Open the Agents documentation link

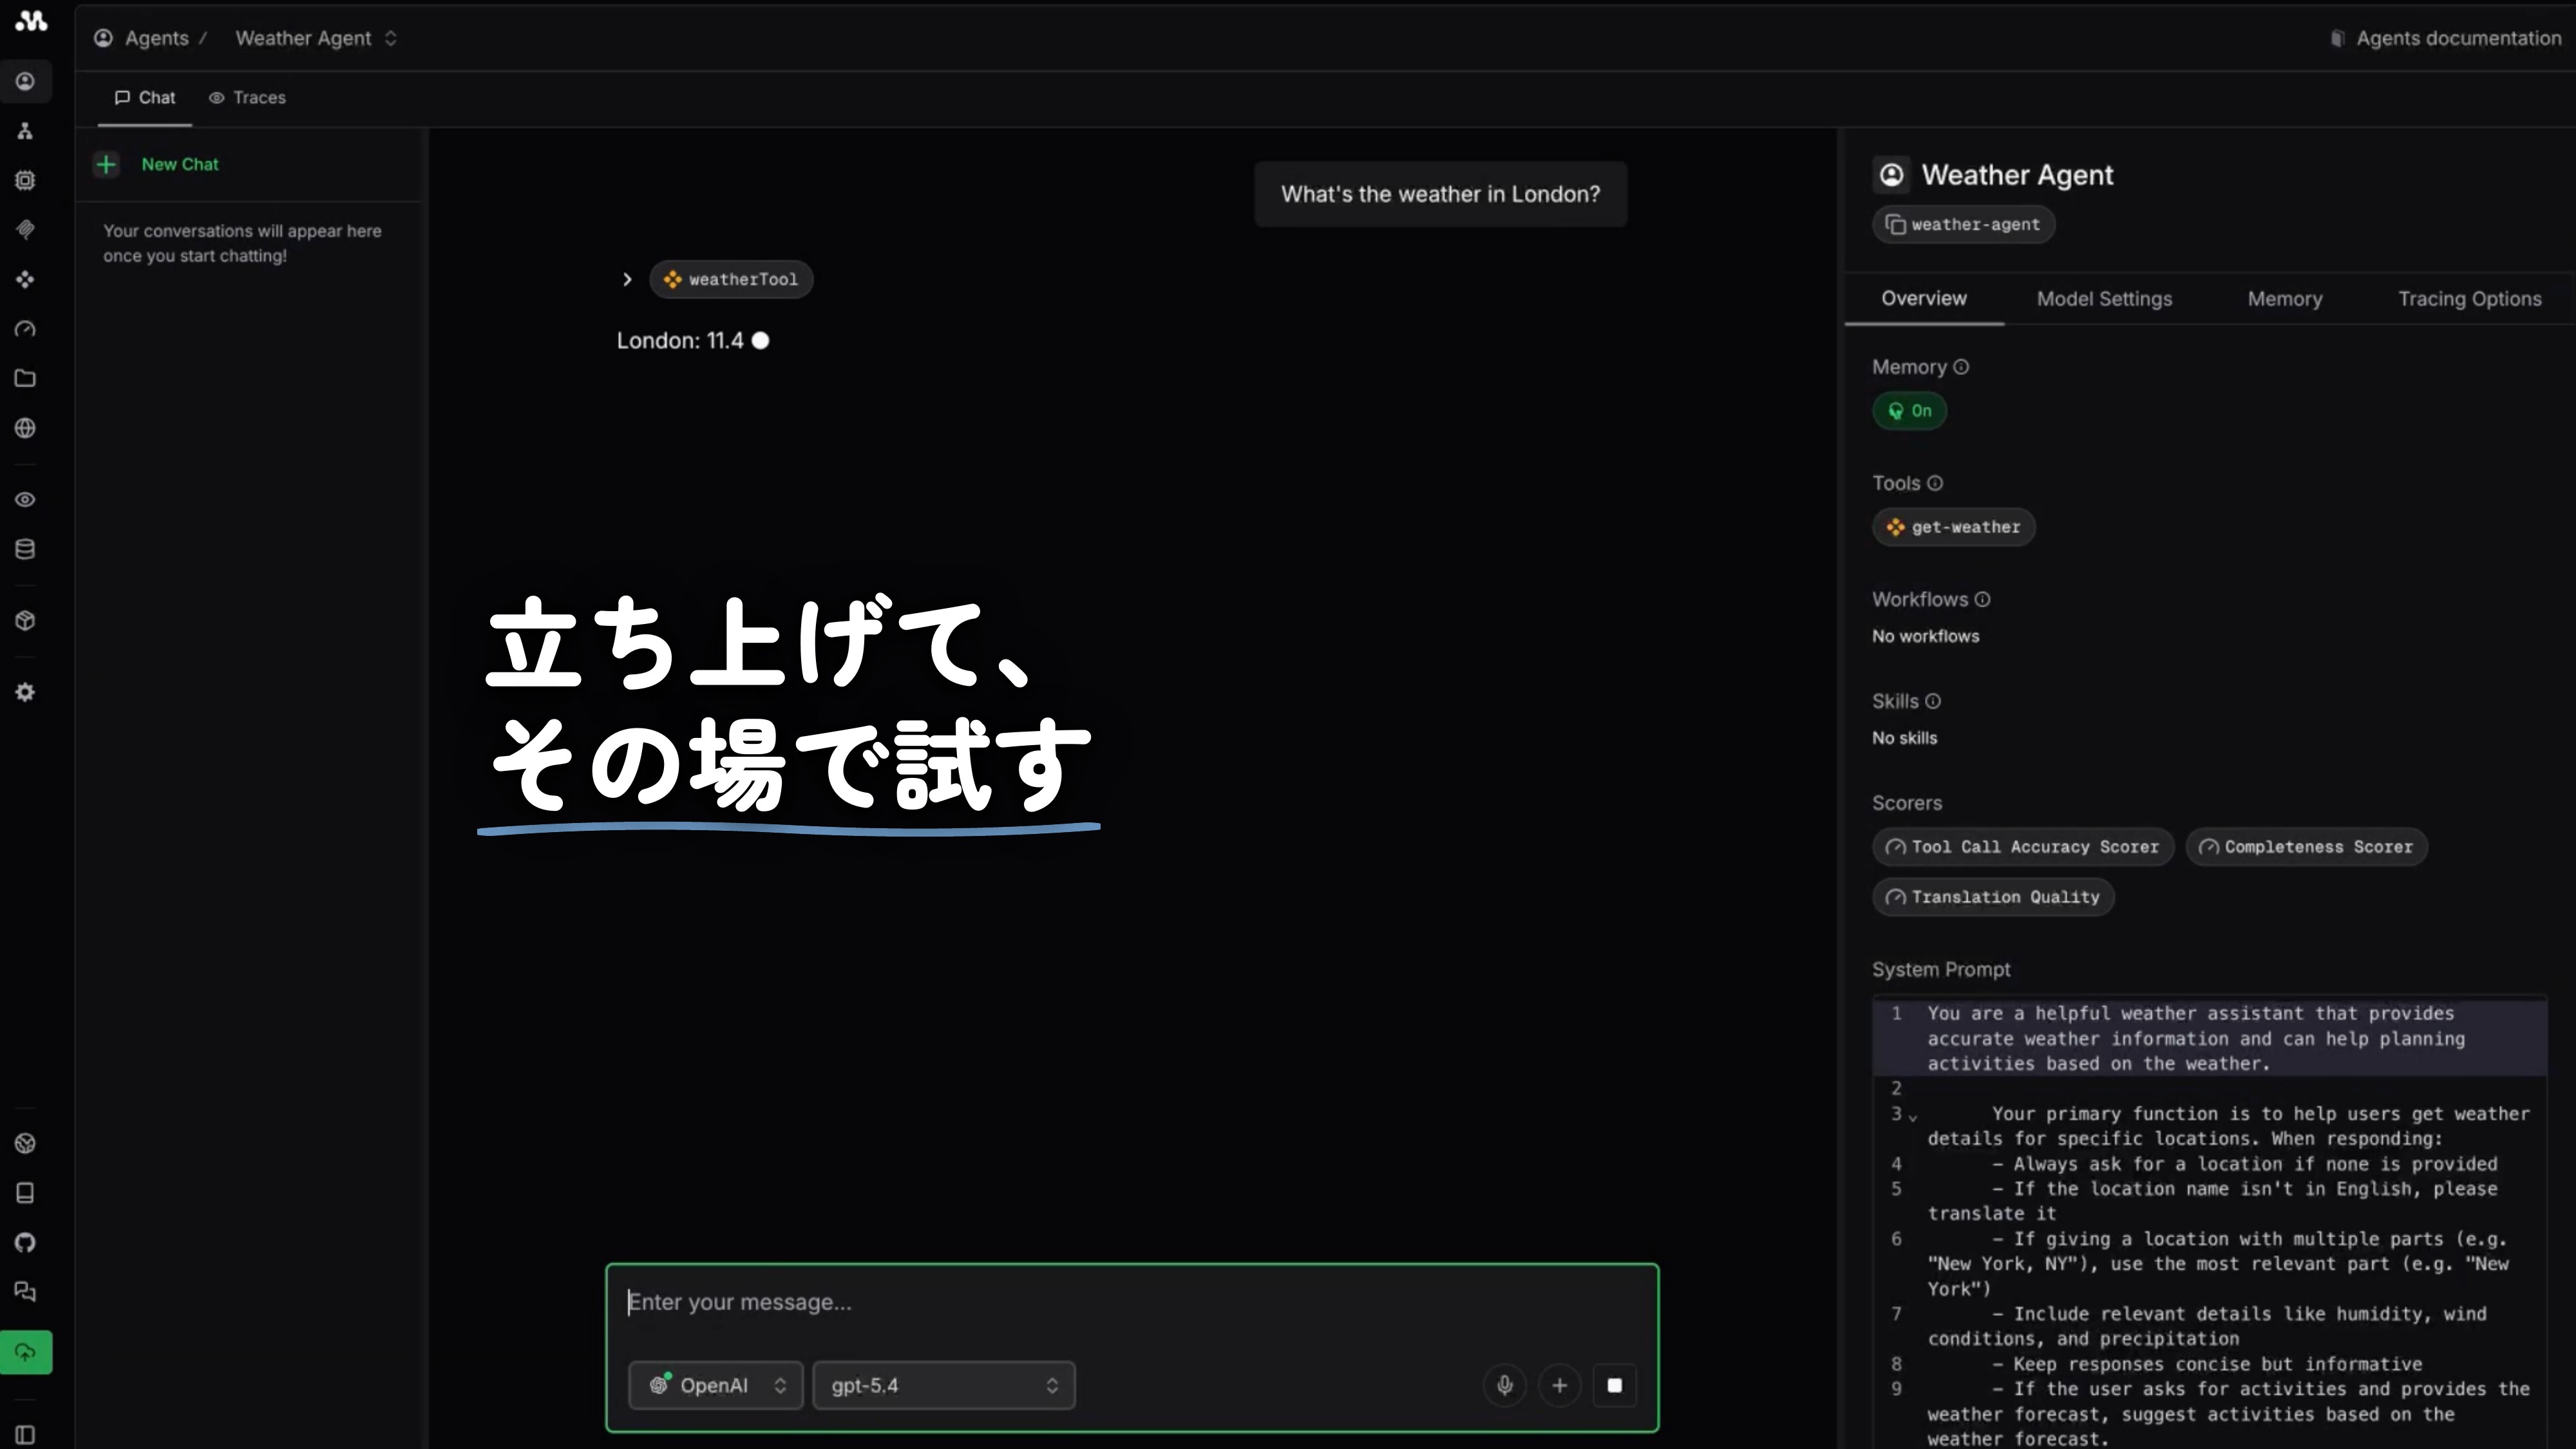coord(2445,38)
